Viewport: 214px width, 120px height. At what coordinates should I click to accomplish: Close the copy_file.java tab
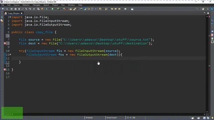[x=21, y=13]
